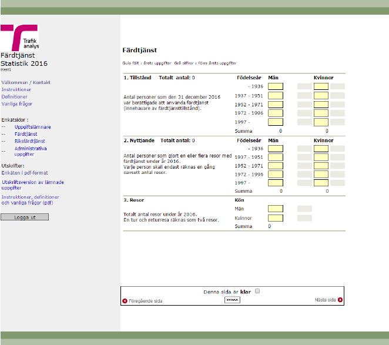Go to Nästa sida link
The image size is (389, 345).
click(x=325, y=300)
